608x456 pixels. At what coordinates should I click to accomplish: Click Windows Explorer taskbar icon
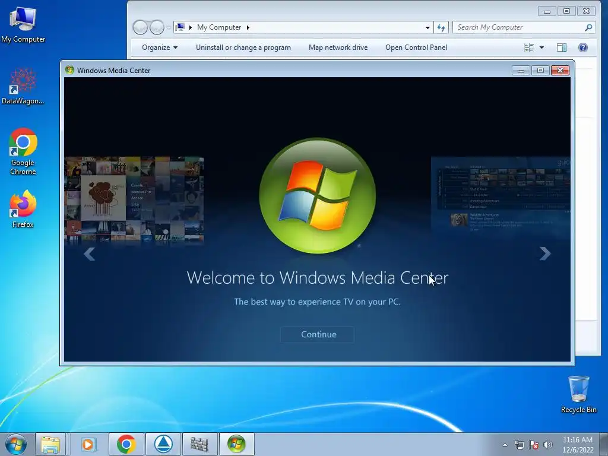point(50,444)
